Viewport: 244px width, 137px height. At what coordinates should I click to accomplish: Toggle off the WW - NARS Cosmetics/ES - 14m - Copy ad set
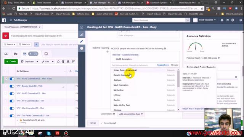(12, 79)
